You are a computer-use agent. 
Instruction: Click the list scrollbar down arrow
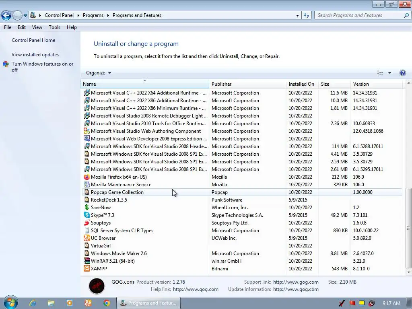point(409,272)
